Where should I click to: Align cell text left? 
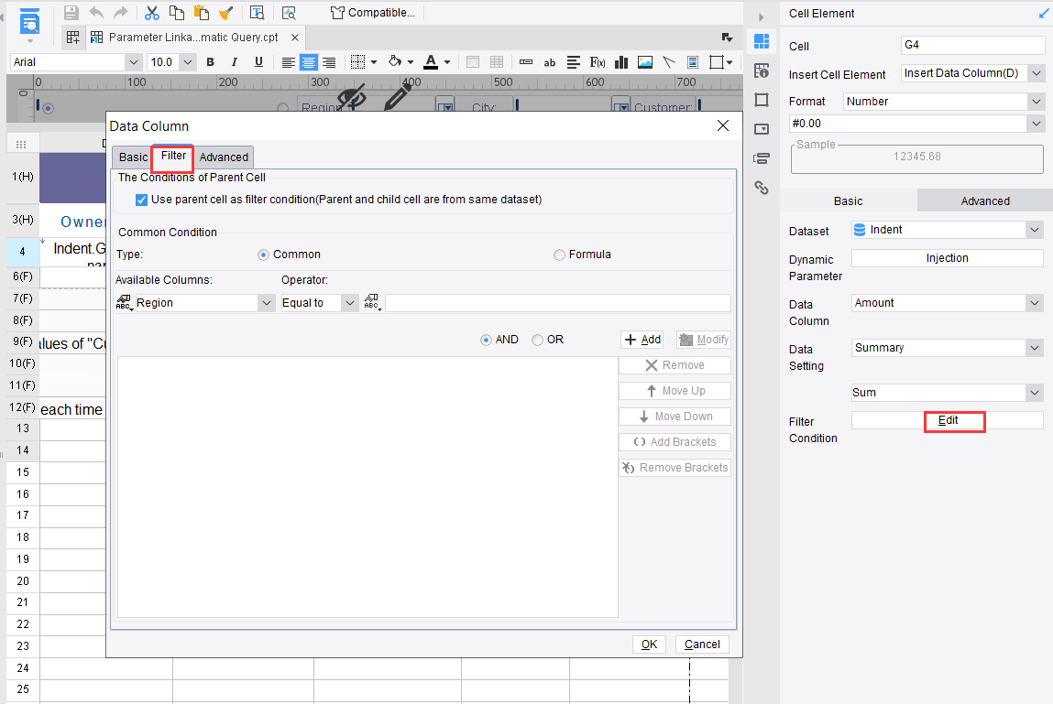click(x=288, y=62)
